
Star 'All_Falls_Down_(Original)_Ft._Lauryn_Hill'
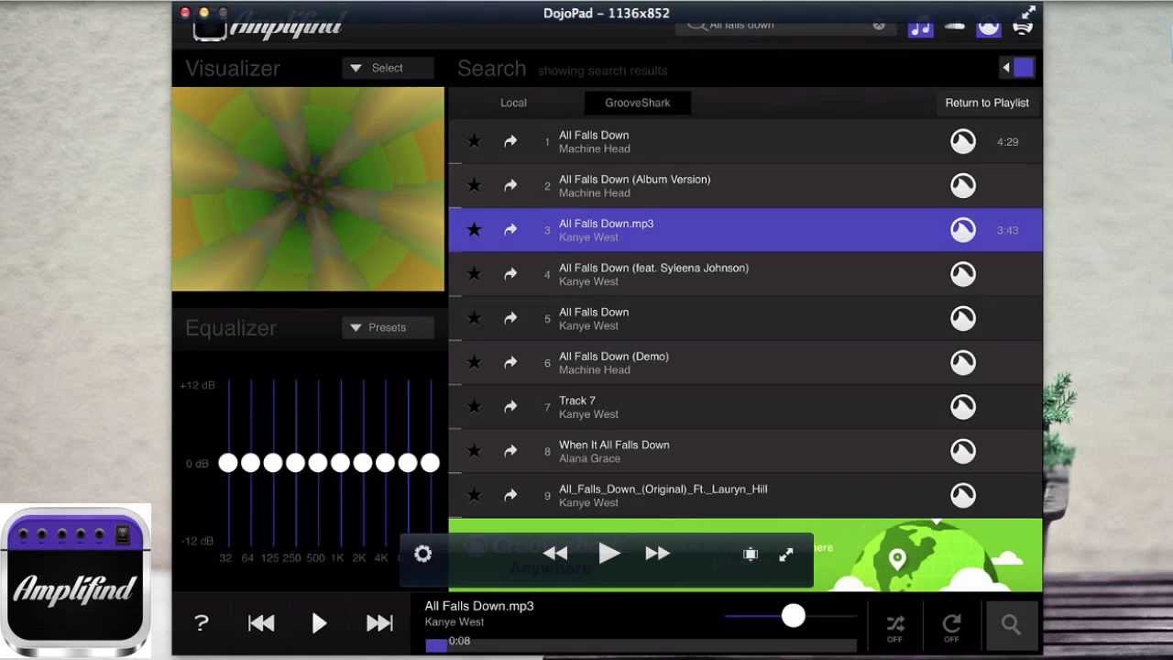pos(474,495)
